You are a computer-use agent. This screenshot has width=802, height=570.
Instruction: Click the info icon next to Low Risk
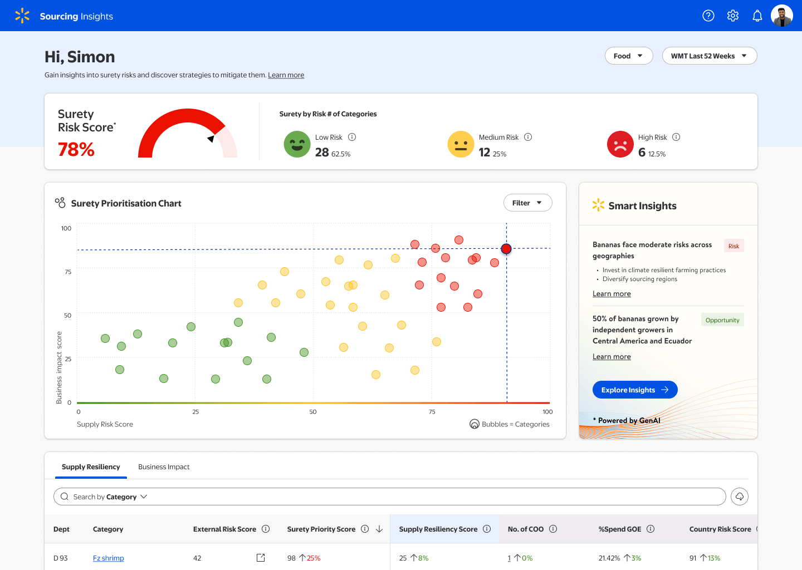tap(352, 137)
